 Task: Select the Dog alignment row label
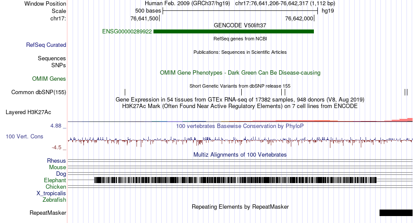pyautogui.click(x=61, y=174)
